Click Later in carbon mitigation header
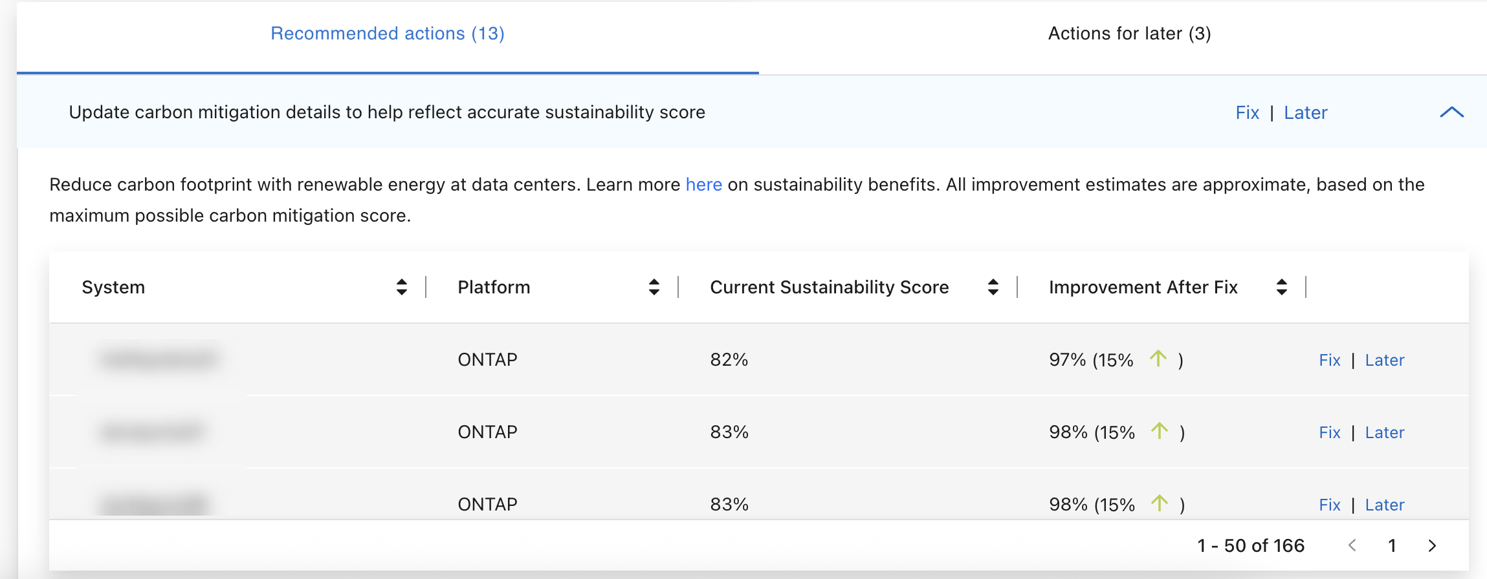This screenshot has width=1487, height=579. [x=1305, y=113]
